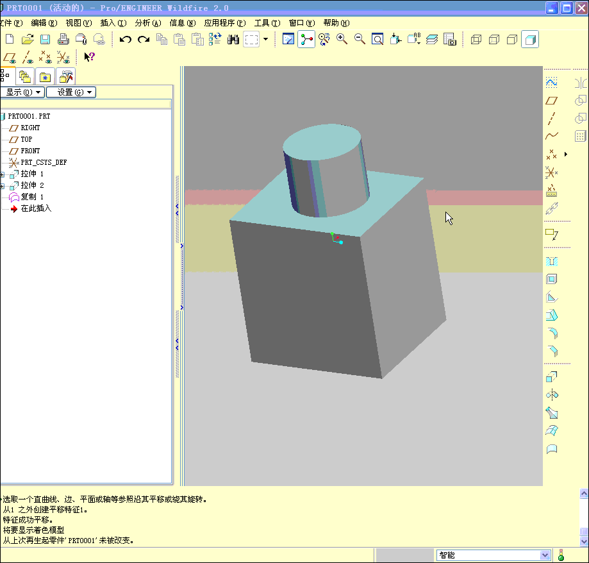
Task: Select the Revolve tool in the right toolbar
Action: tap(551, 394)
